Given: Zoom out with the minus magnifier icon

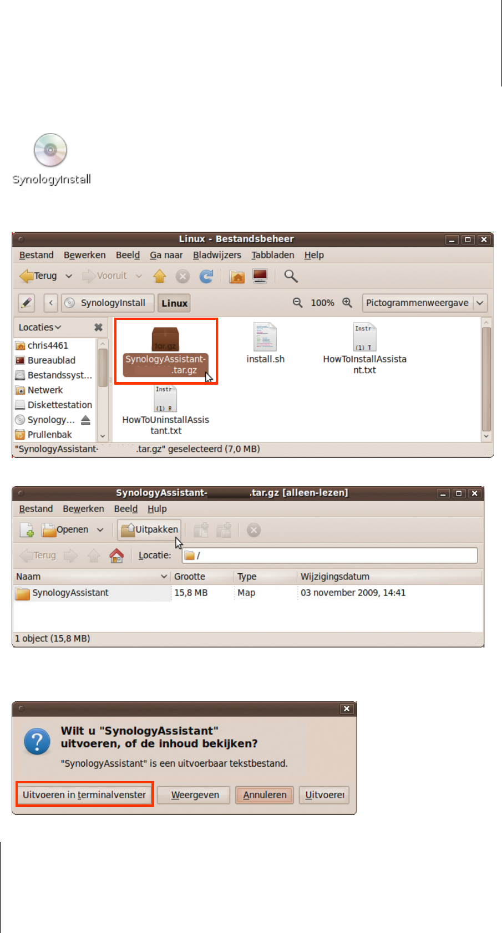Looking at the screenshot, I should [298, 303].
